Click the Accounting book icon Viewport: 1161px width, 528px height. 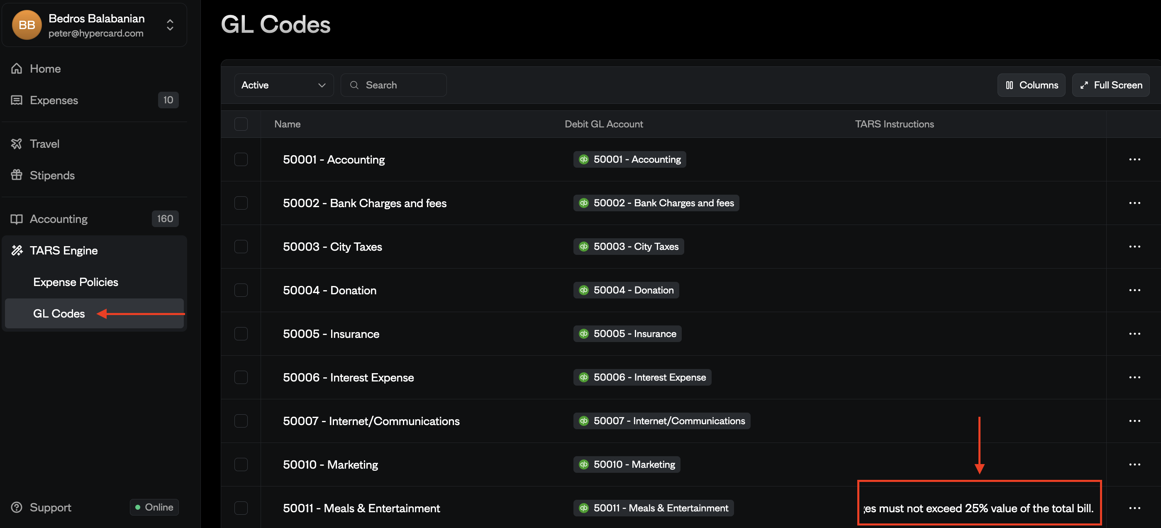coord(17,219)
